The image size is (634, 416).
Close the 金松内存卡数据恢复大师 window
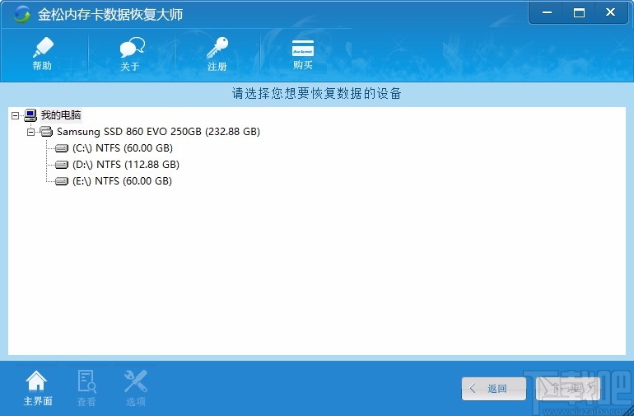click(611, 13)
